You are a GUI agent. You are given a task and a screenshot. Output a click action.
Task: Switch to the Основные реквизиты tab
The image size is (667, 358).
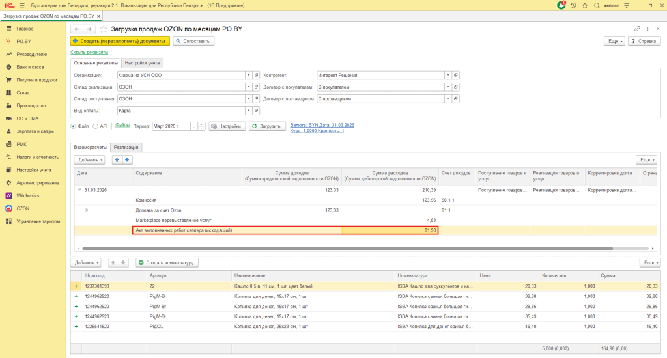[x=96, y=63]
